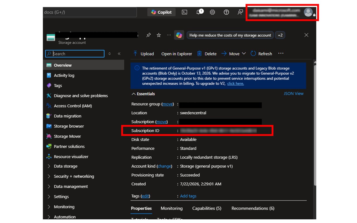Mark storage account as favorite star
The image size is (357, 223).
159,35
